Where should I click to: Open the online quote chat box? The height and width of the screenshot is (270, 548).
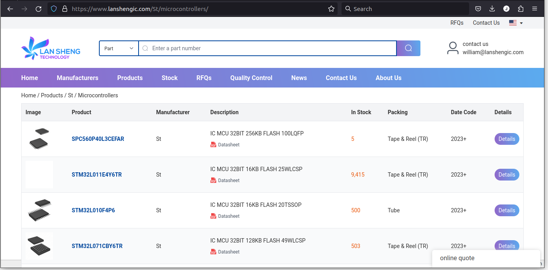486,258
